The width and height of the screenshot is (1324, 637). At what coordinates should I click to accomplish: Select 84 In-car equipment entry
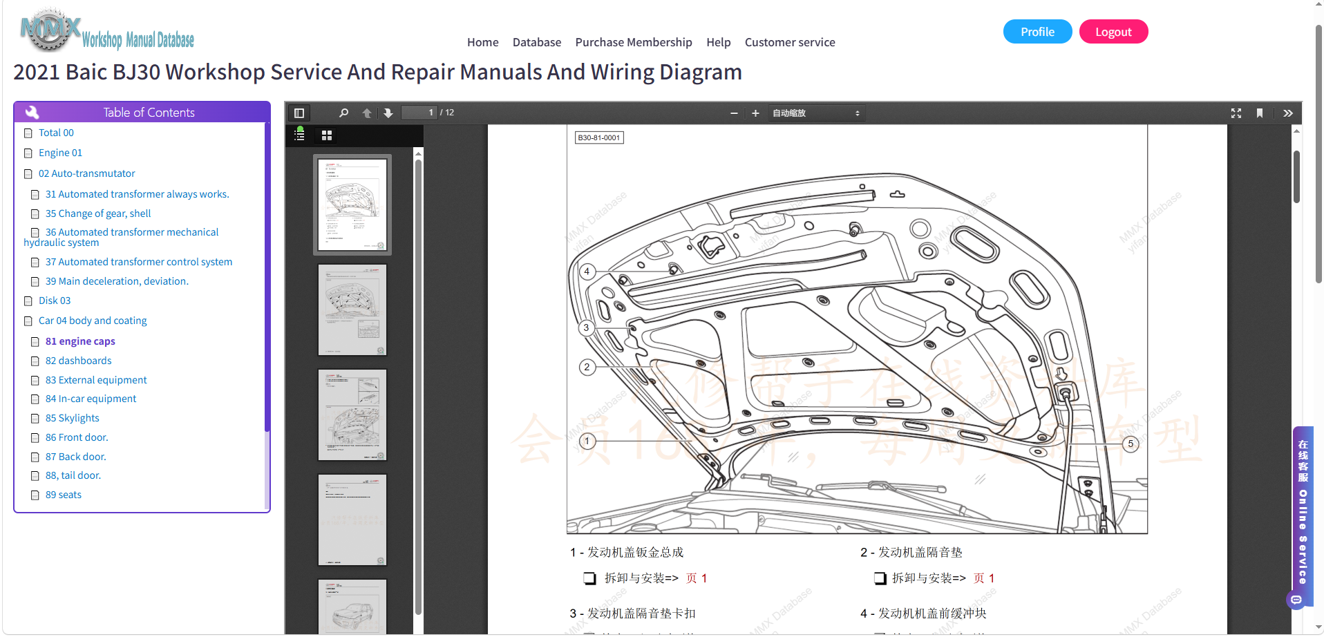(91, 399)
